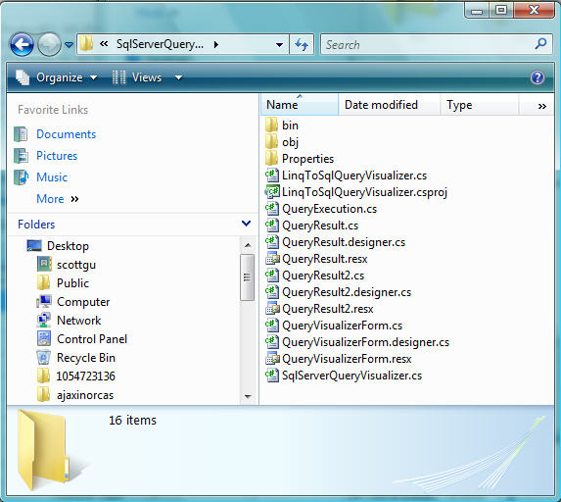
Task: Click the Computer icon in the tree
Action: pos(44,302)
